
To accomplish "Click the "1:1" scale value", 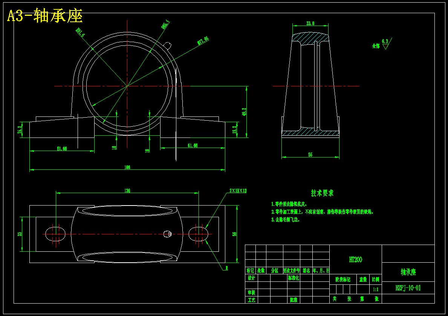I will [x=376, y=289].
